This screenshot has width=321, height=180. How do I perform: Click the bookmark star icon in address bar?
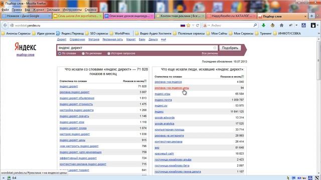[x=189, y=25]
